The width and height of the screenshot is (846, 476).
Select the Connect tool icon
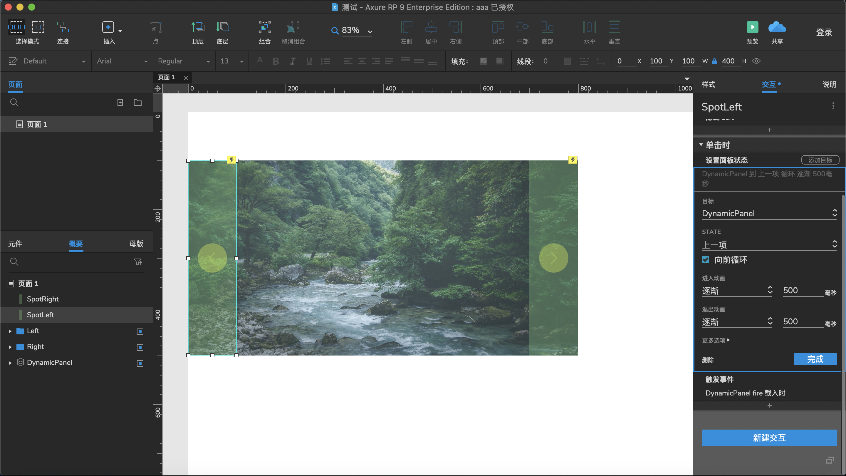click(x=62, y=27)
